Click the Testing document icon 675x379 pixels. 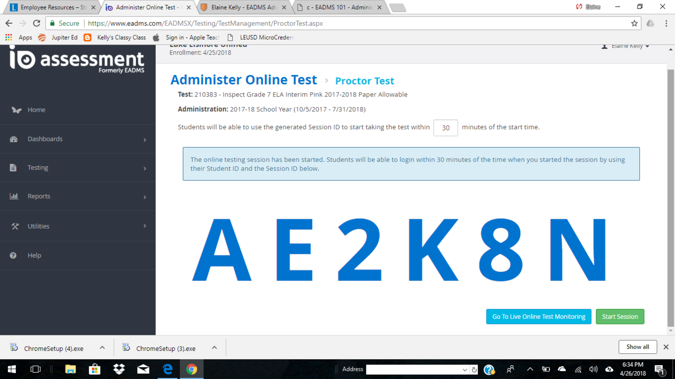(13, 168)
